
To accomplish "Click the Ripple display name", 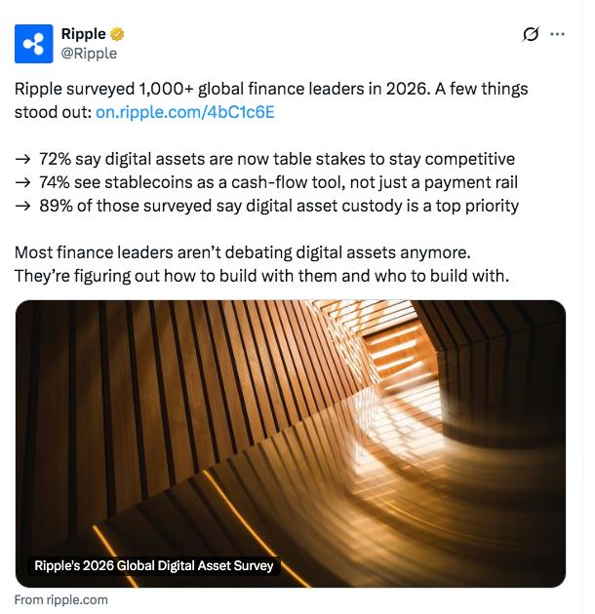I will pos(83,35).
